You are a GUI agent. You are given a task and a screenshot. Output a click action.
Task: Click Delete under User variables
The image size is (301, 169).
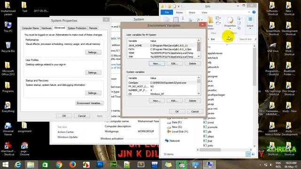pyautogui.click(x=192, y=64)
